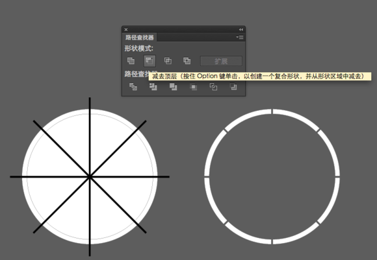Image resolution: width=377 pixels, height=260 pixels.
Task: Click the Minus Front shape mode icon
Action: point(149,61)
